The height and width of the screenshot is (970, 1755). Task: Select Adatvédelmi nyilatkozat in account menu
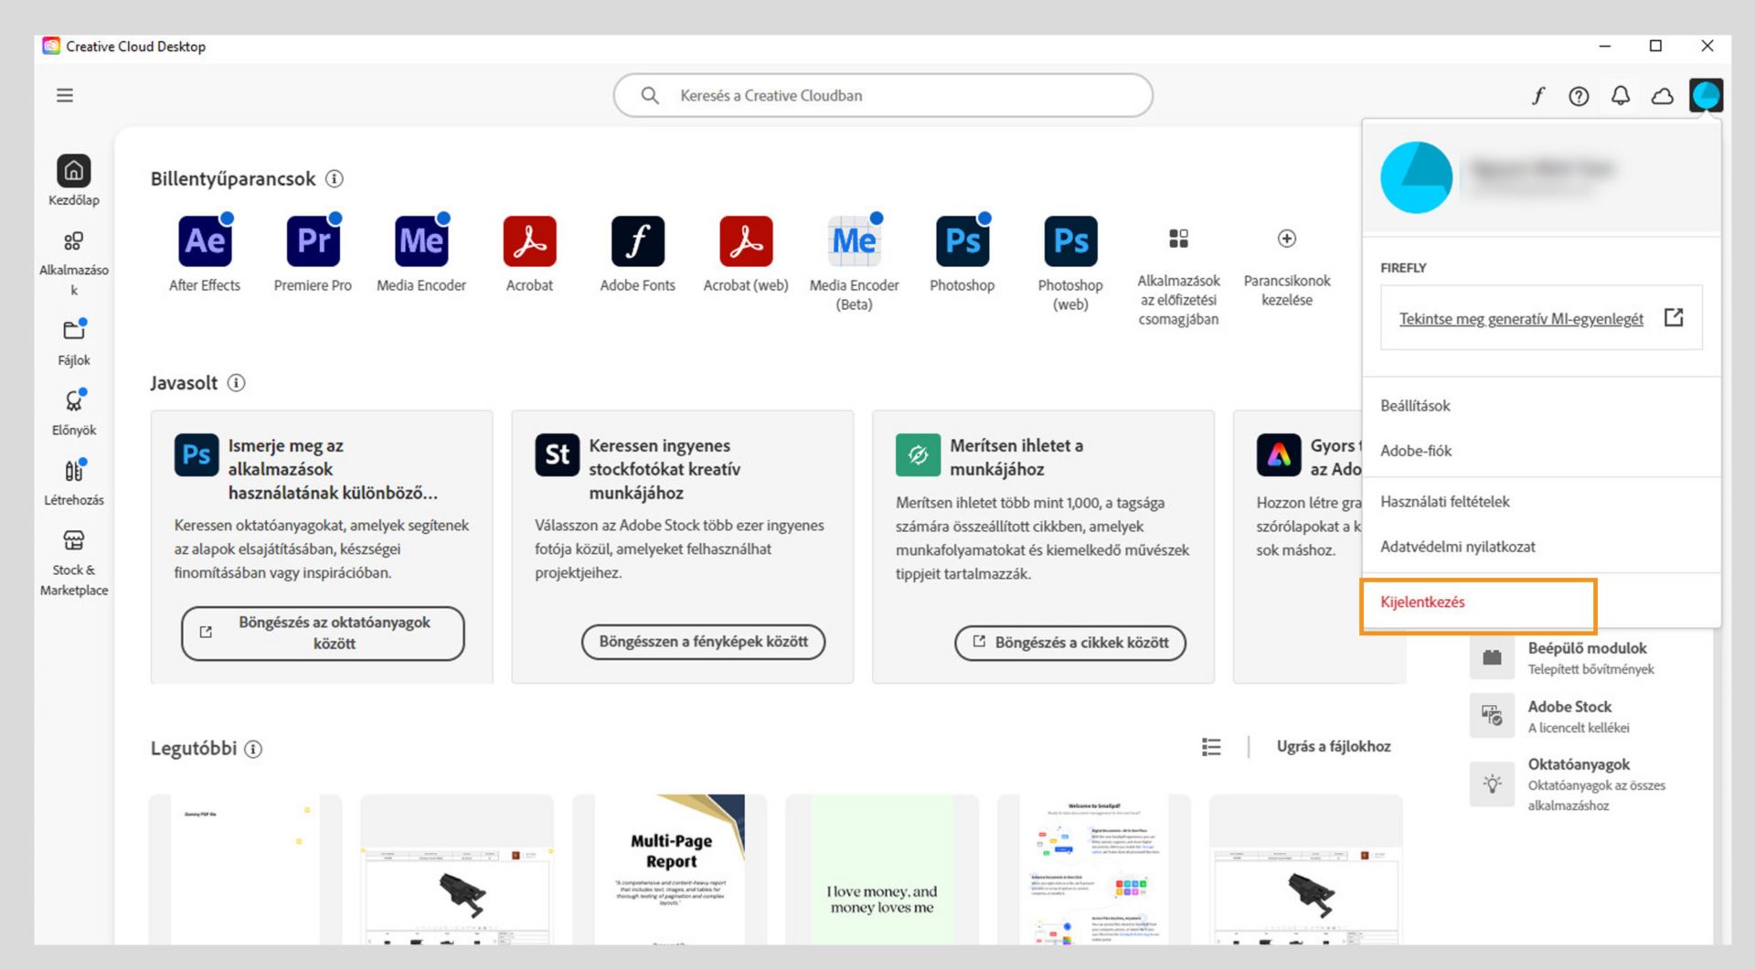[1458, 547]
